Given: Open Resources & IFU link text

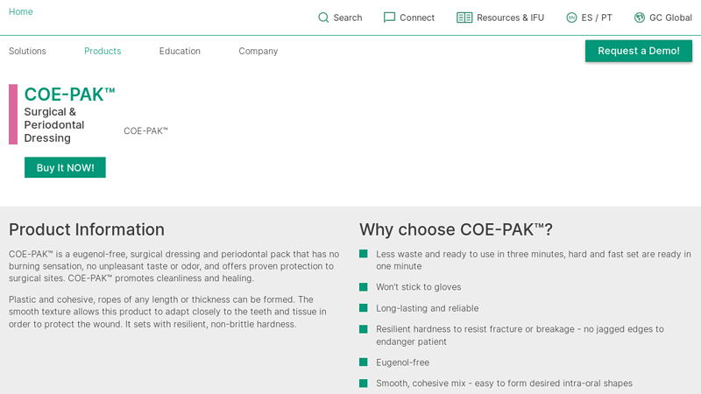Looking at the screenshot, I should coord(510,18).
